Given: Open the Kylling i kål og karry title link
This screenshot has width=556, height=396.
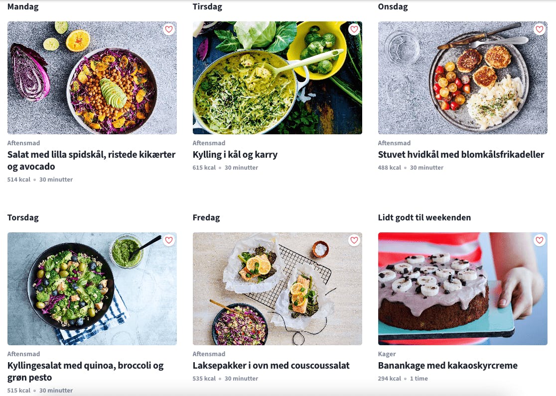Looking at the screenshot, I should (x=235, y=155).
